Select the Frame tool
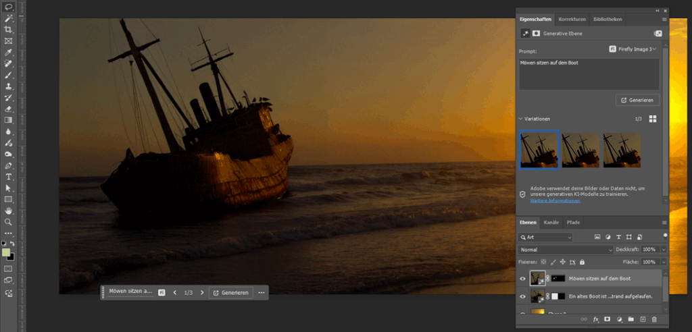692x332 pixels. 8,41
